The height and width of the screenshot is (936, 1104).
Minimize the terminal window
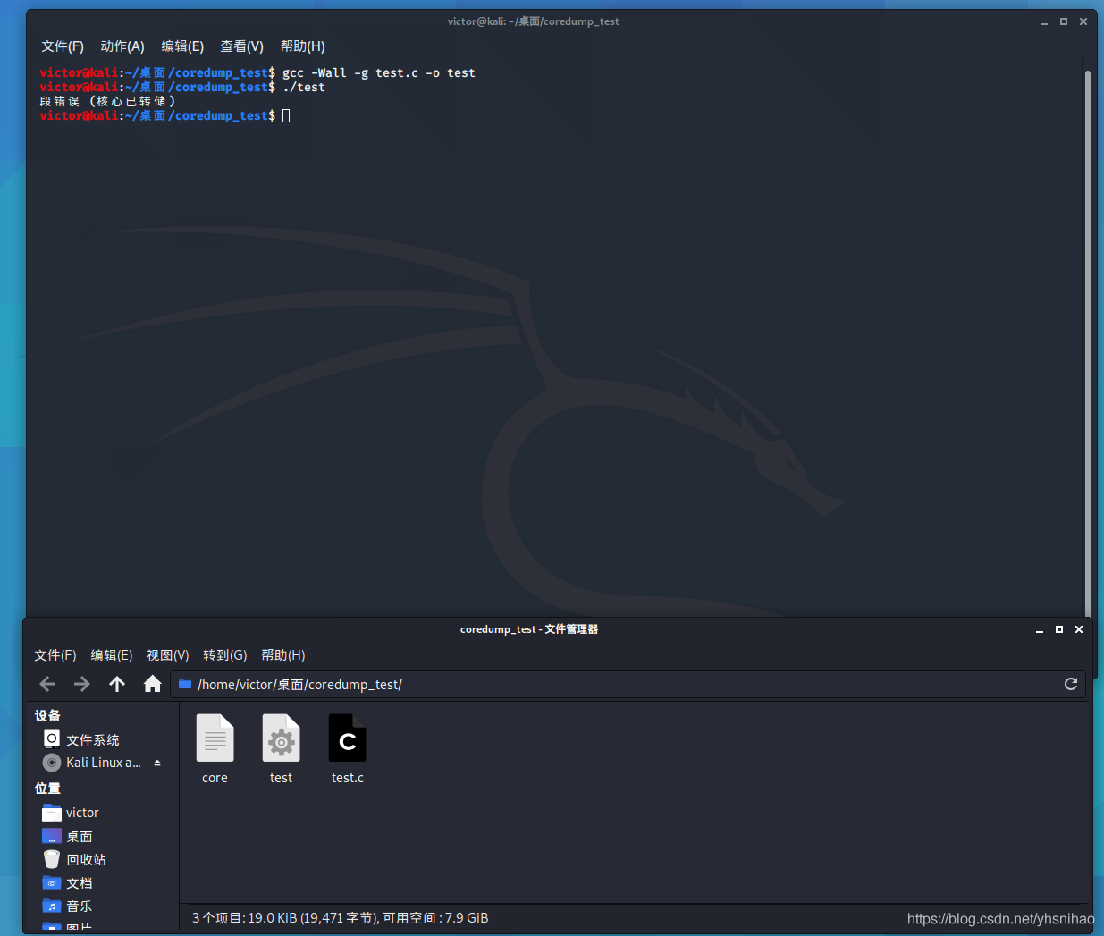1044,21
